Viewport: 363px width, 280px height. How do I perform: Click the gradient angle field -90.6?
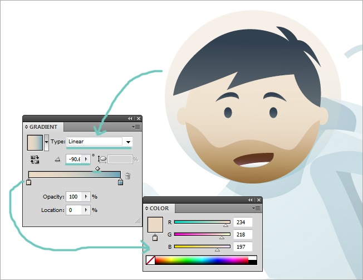tap(75, 159)
